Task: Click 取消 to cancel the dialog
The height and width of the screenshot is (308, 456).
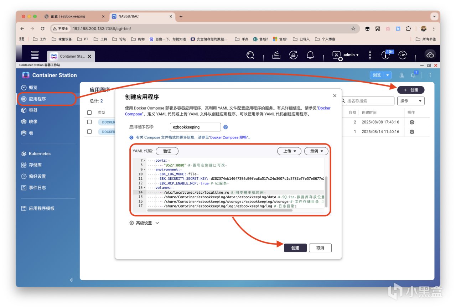Action: click(x=320, y=248)
